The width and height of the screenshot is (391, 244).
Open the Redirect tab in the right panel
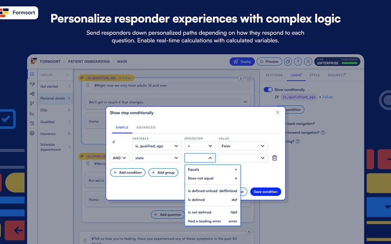click(x=336, y=75)
